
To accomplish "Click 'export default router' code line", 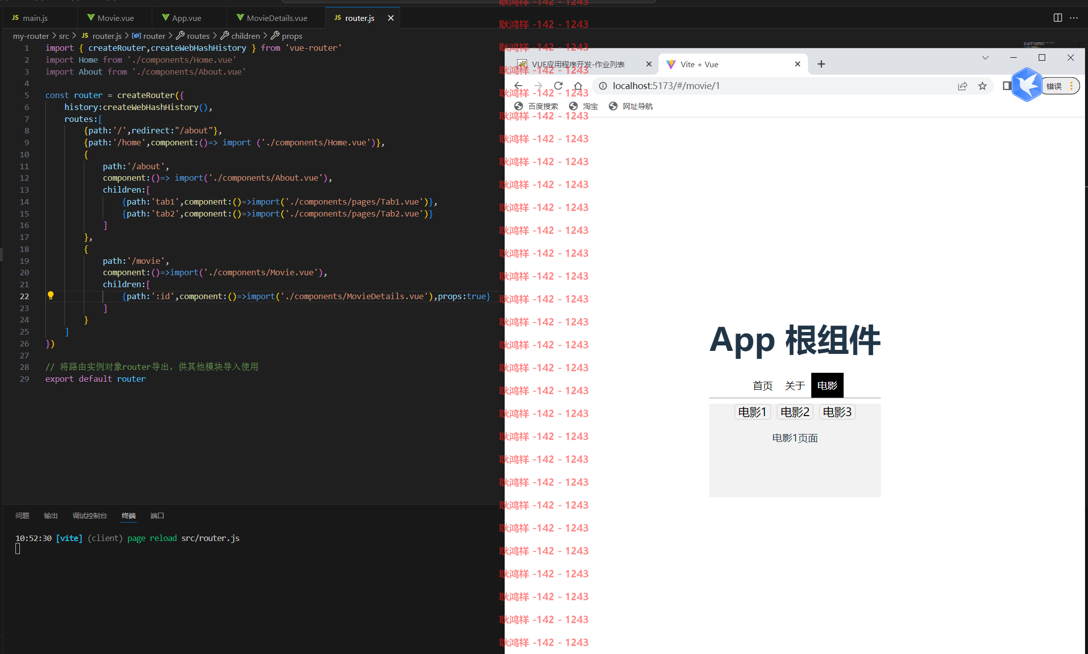I will pos(96,379).
